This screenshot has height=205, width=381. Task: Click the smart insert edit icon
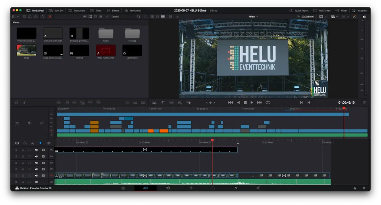pyautogui.click(x=59, y=102)
